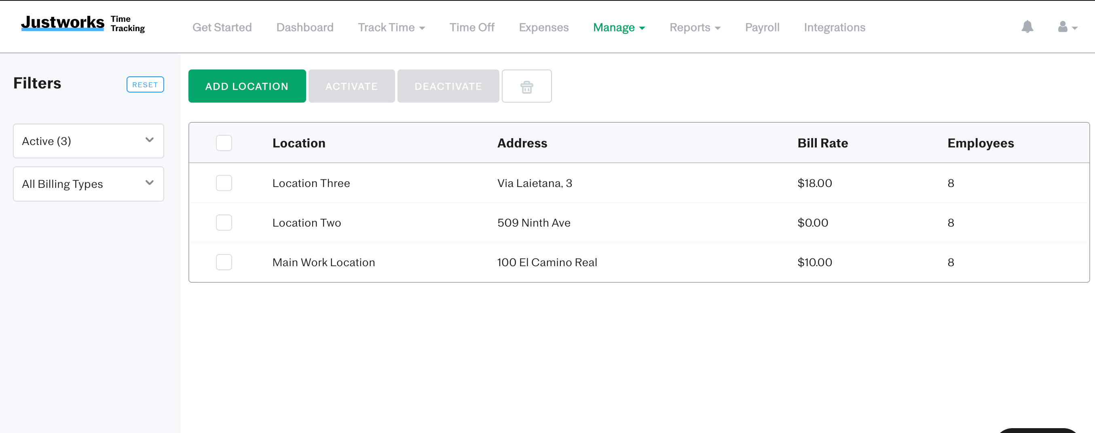Check the checkbox for Location Two
The height and width of the screenshot is (433, 1095).
click(224, 223)
